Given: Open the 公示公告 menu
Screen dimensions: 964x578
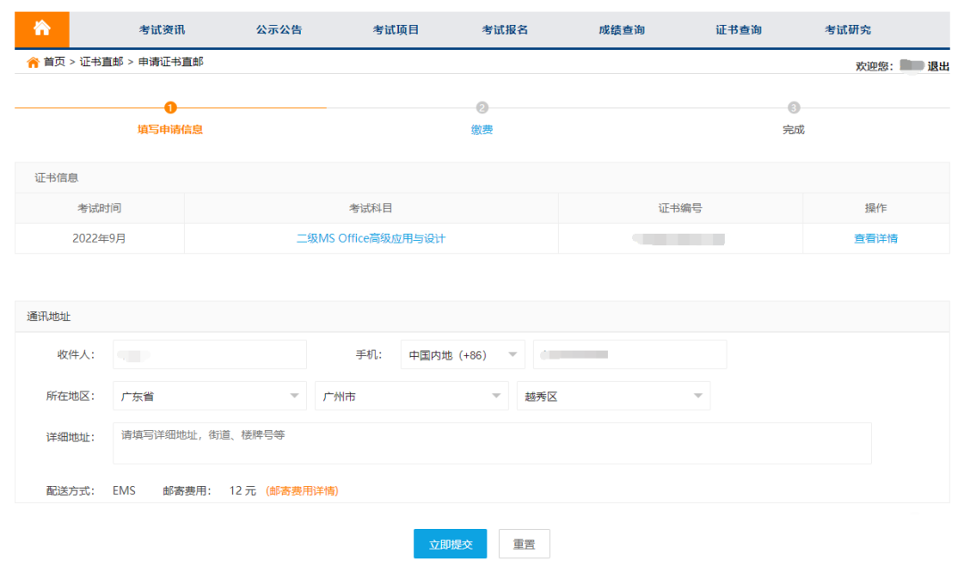Looking at the screenshot, I should 279,29.
